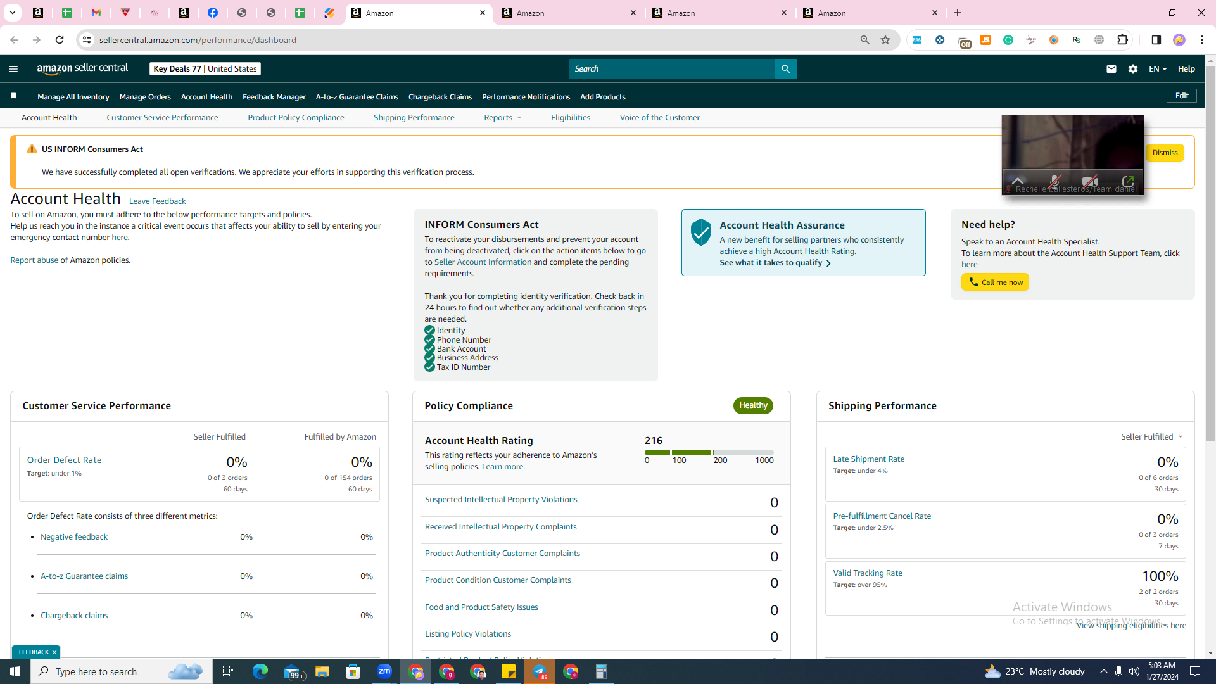The image size is (1216, 684).
Task: Click the Seller Central search field
Action: point(671,69)
